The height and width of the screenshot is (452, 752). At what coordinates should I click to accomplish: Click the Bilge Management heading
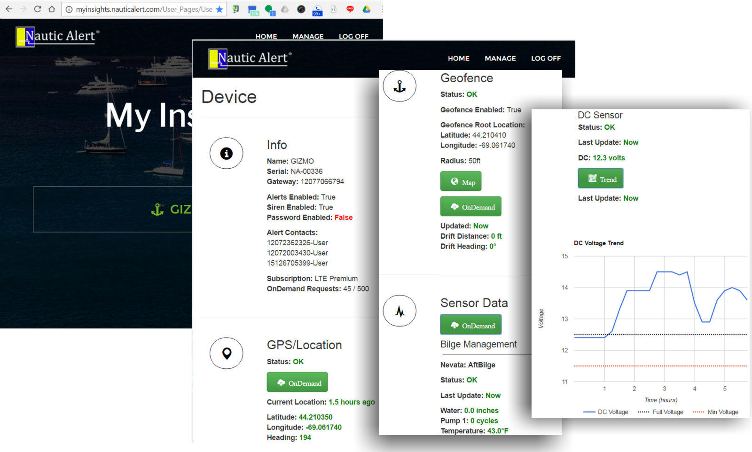(x=478, y=344)
